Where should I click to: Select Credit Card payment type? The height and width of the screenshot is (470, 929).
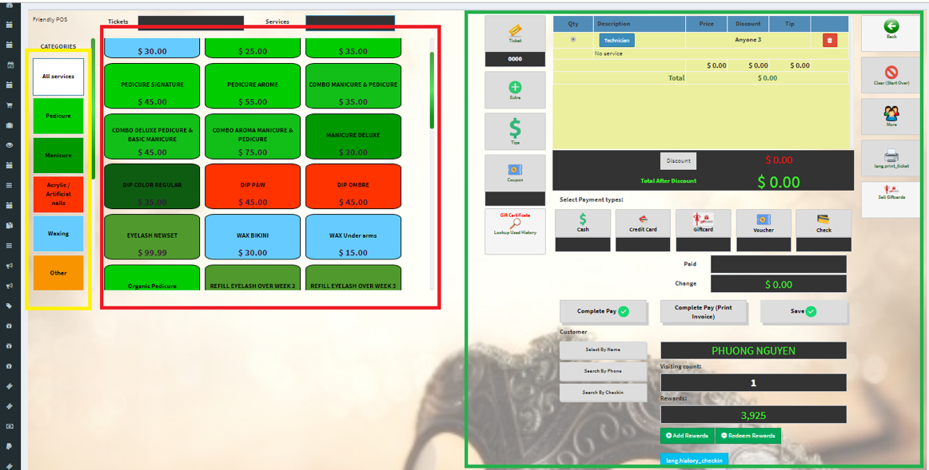tap(643, 223)
